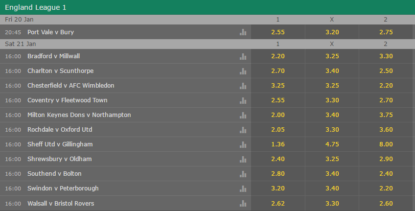Open stats icon for Sheff Utd v Gillingham

[243, 144]
